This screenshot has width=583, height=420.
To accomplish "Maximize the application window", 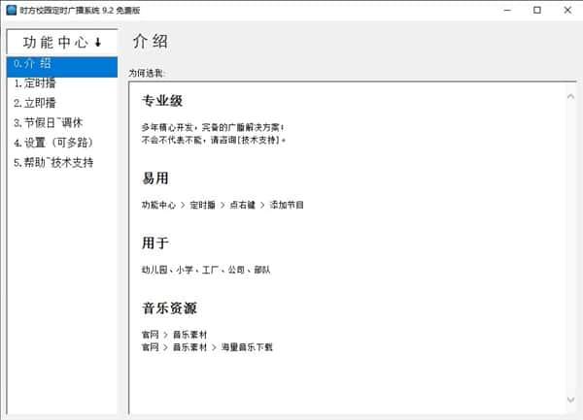I will coord(537,10).
